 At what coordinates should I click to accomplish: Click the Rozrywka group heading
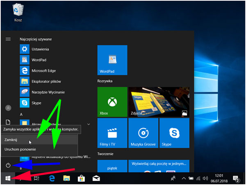(x=105, y=81)
